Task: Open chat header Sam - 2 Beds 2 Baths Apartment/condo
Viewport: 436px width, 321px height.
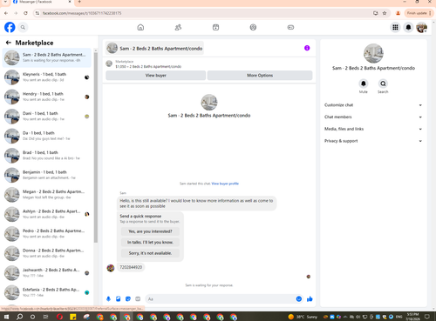Action: (x=154, y=48)
